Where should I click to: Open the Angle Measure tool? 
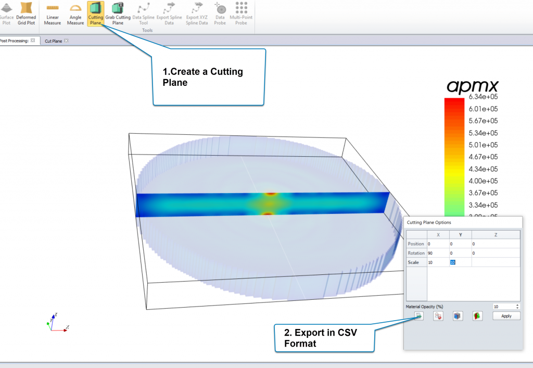75,13
